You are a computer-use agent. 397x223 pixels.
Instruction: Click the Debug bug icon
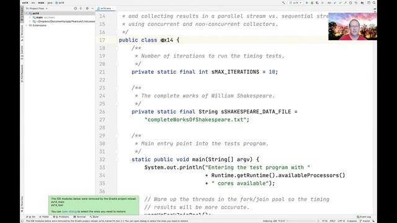(312, 2)
